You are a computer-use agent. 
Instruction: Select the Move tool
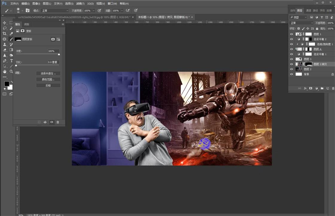pos(4,23)
